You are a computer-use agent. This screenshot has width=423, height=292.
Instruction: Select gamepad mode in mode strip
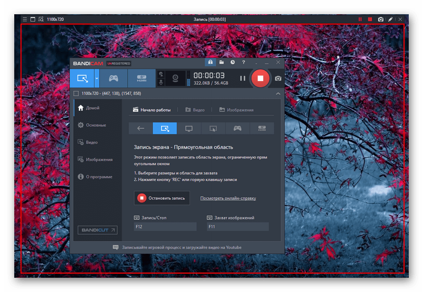pyautogui.click(x=237, y=128)
